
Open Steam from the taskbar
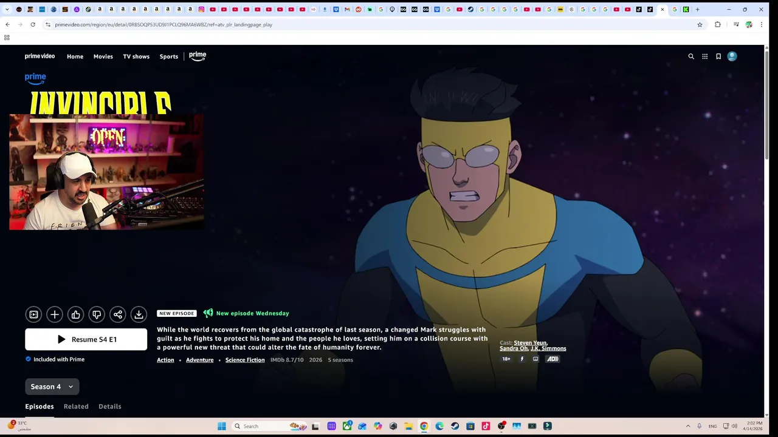pyautogui.click(x=455, y=426)
